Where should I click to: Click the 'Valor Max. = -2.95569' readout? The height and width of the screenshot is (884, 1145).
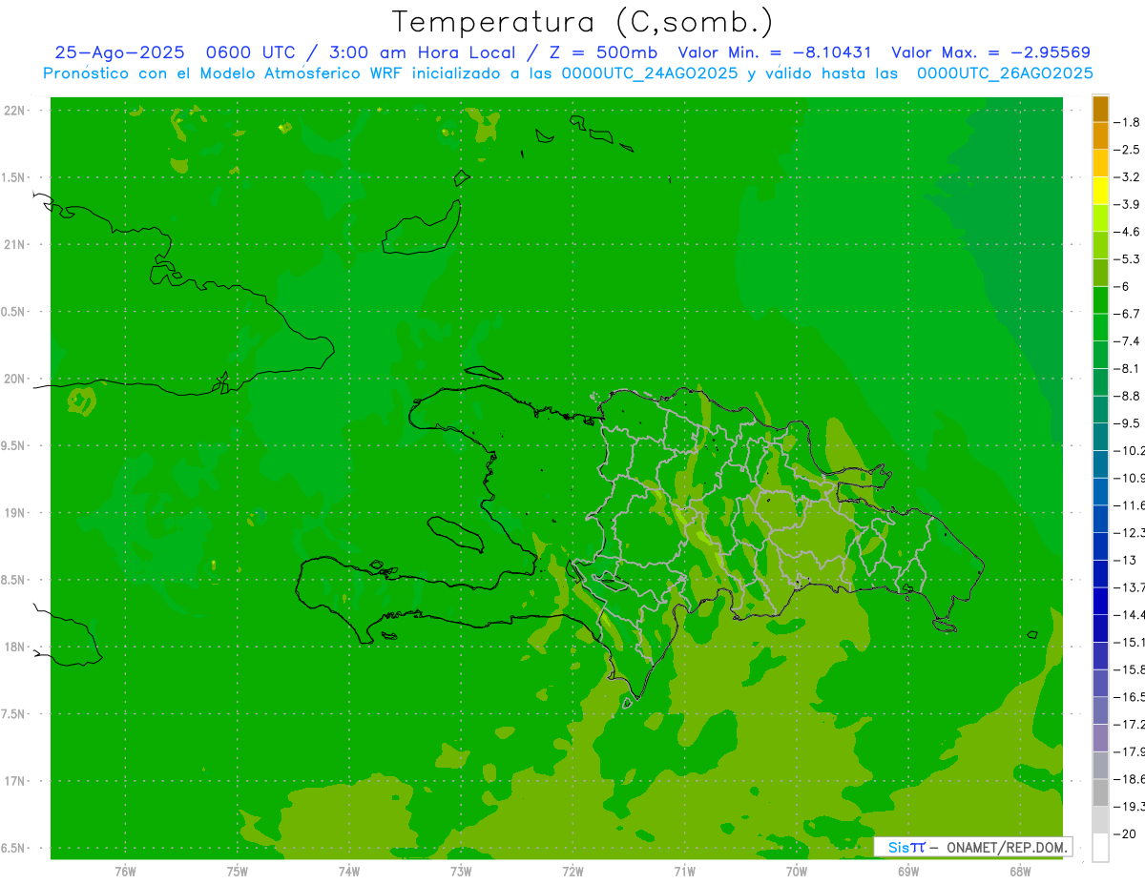click(x=990, y=52)
